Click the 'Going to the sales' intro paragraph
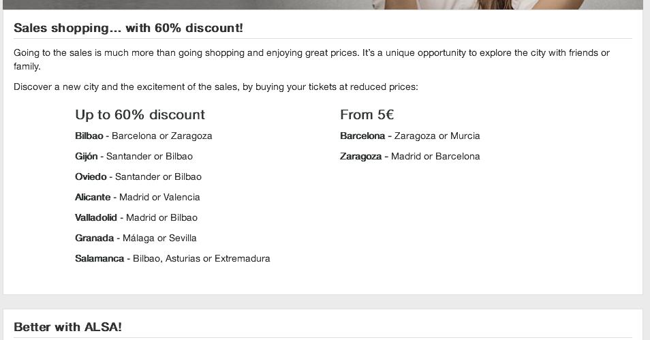 coord(312,59)
